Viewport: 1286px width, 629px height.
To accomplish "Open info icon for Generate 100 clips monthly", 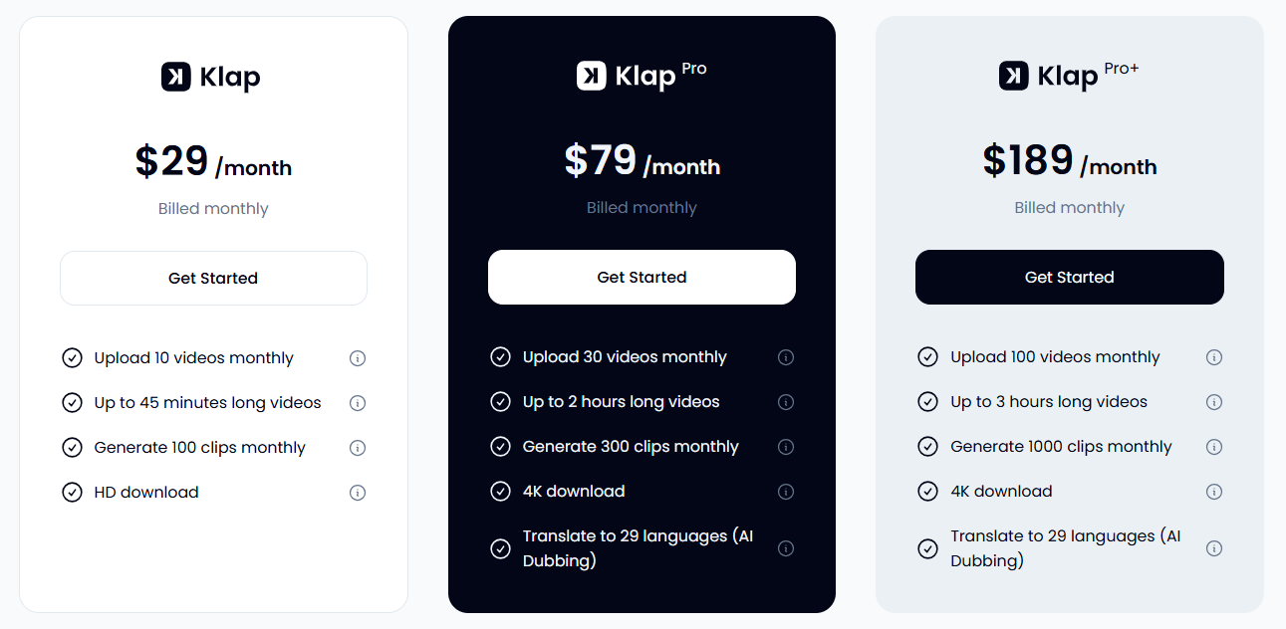I will click(x=358, y=448).
